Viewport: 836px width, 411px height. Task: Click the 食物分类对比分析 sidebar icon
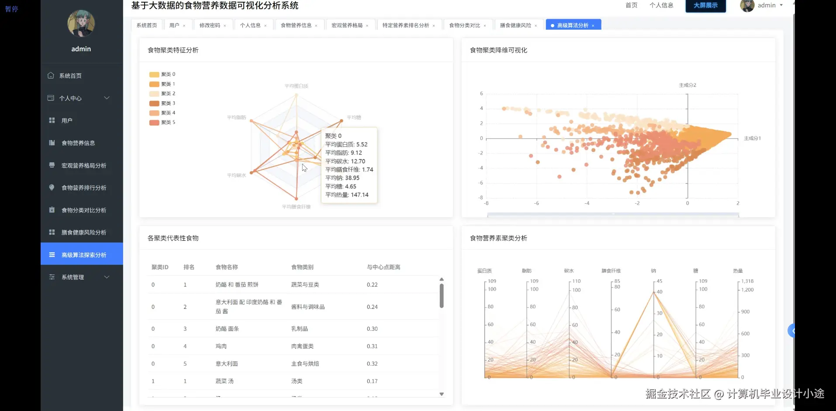coord(51,210)
